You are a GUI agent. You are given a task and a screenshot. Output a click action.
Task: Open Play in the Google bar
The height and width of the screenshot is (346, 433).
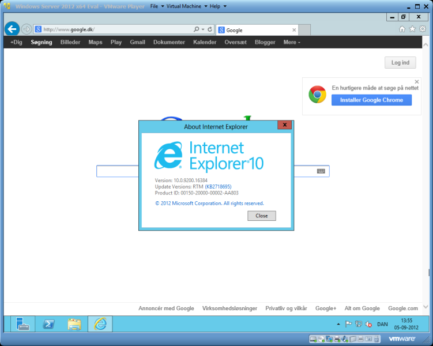pyautogui.click(x=116, y=42)
